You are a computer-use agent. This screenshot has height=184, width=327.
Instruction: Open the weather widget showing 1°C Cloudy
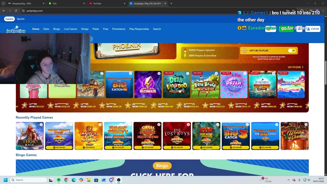pyautogui.click(x=266, y=180)
